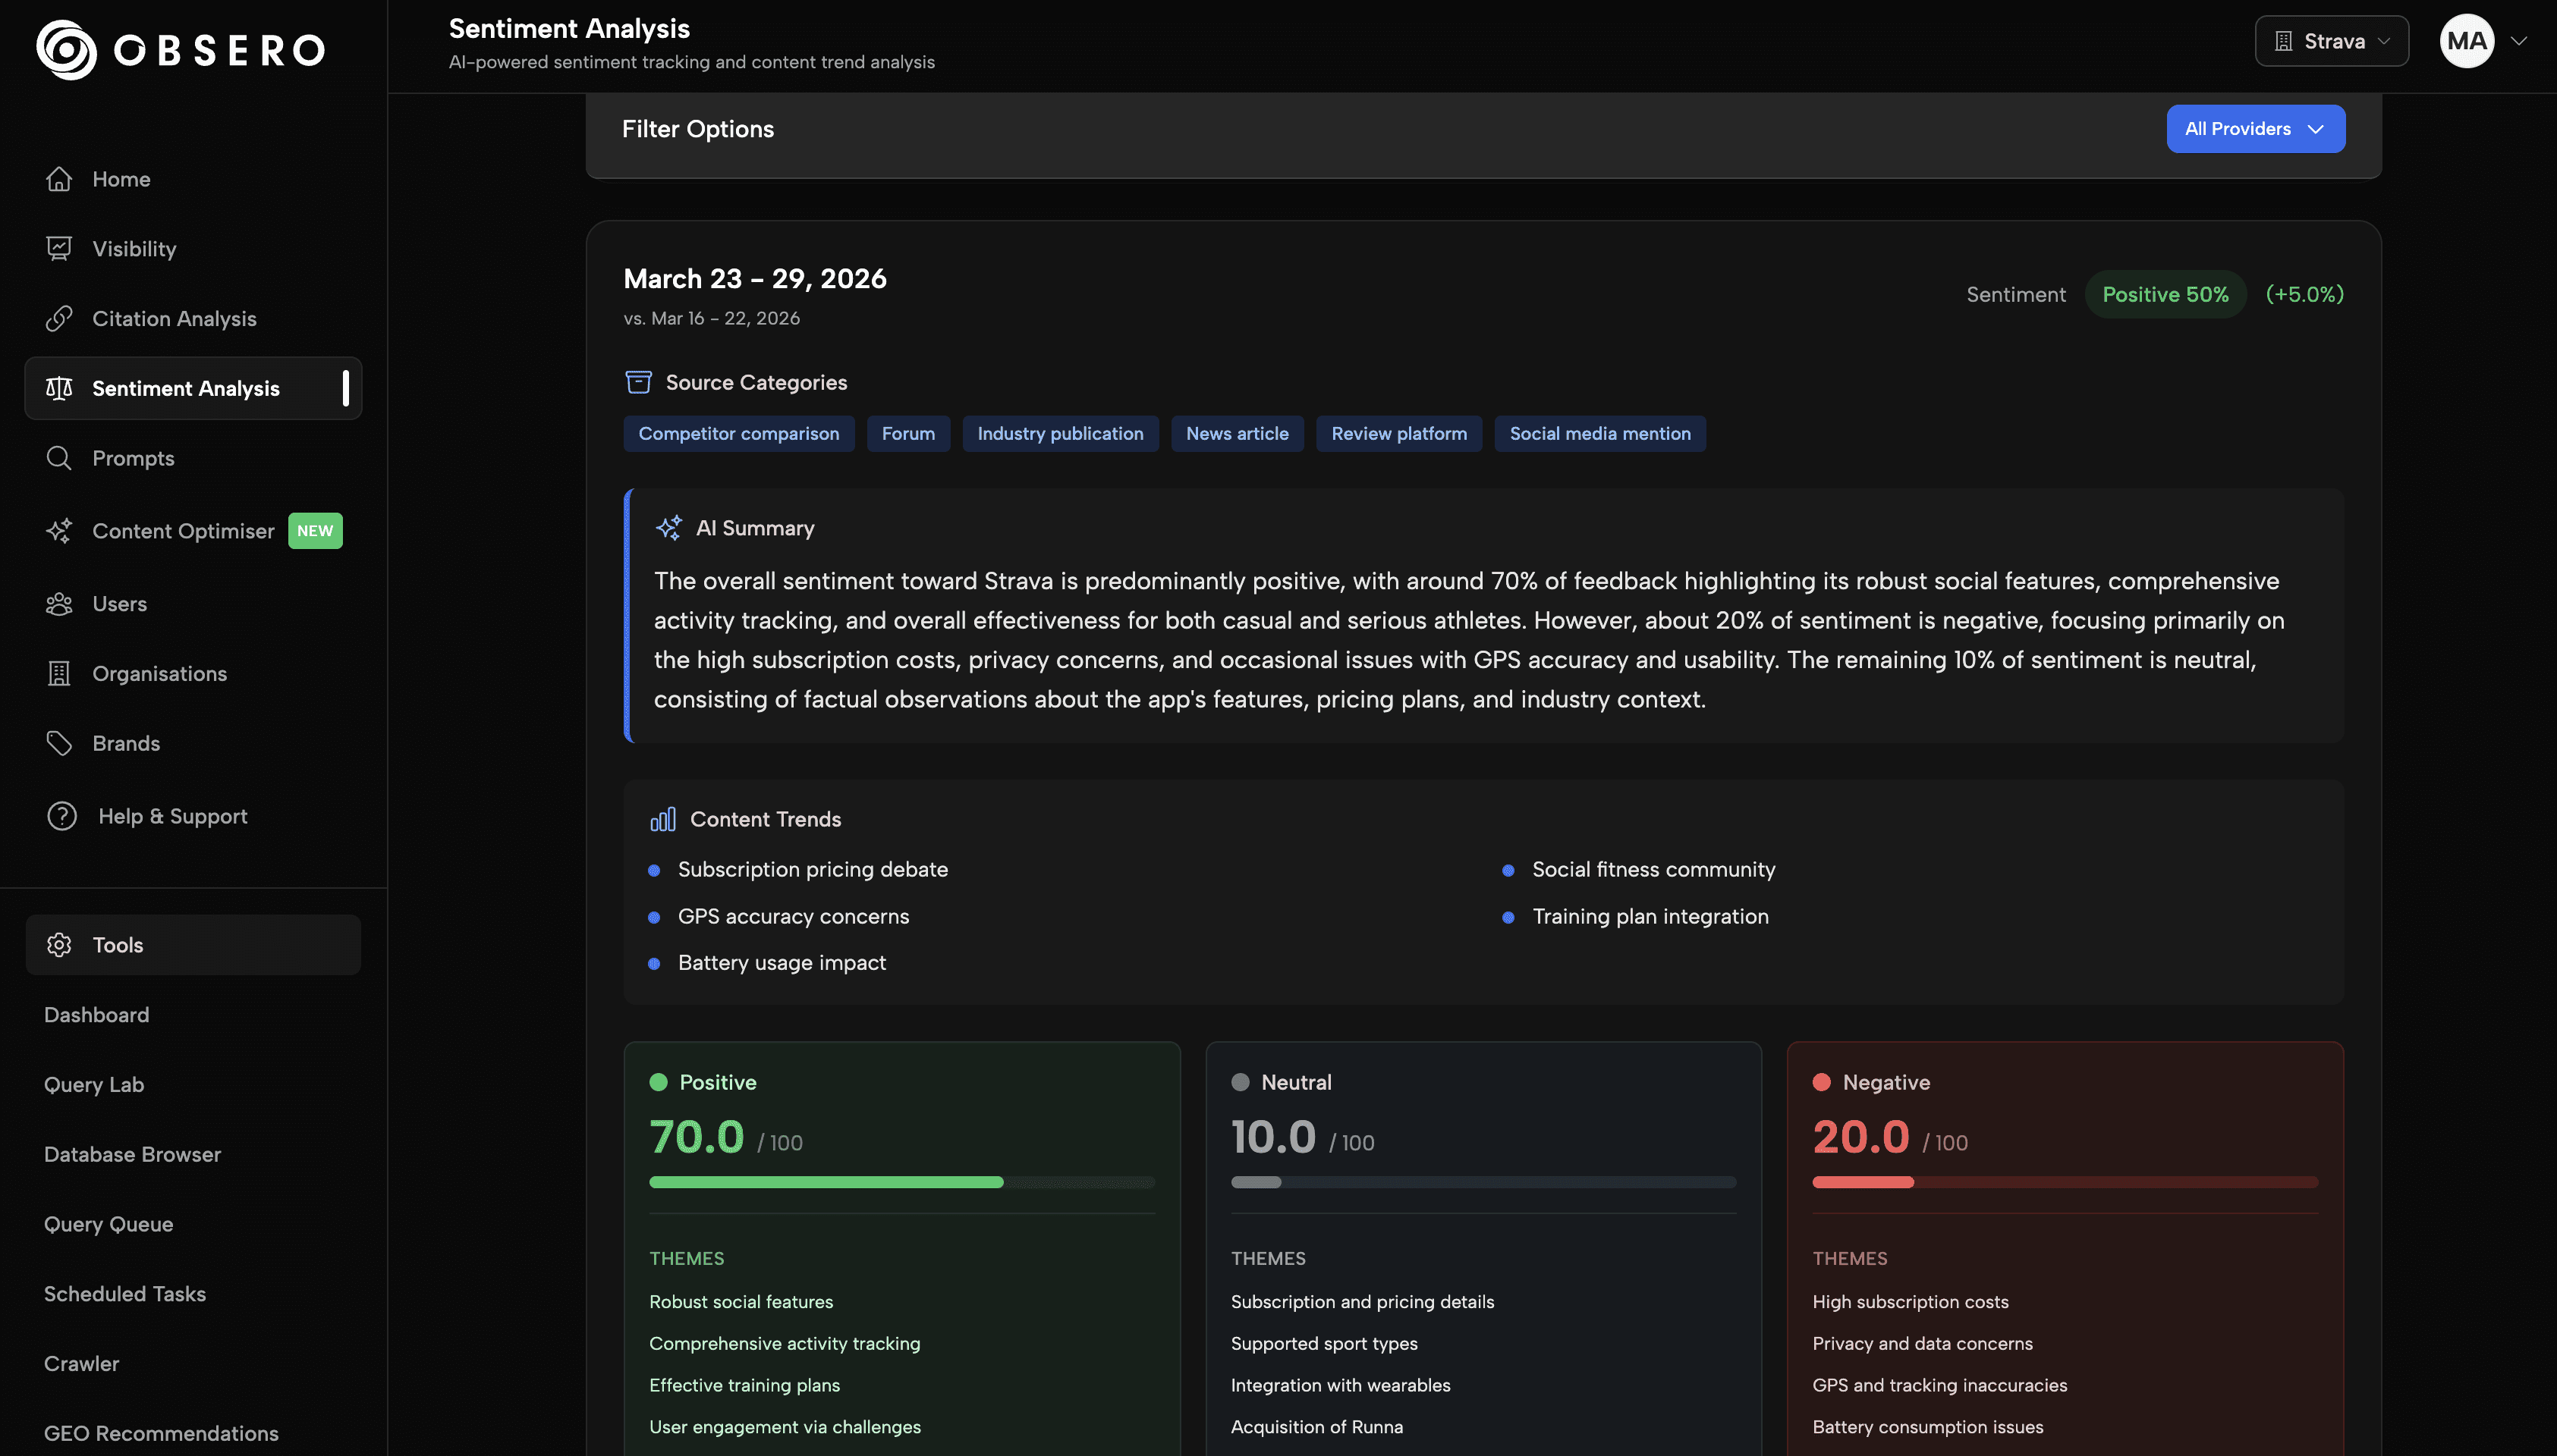Click the Help & Support question icon
2557x1456 pixels.
tap(62, 816)
